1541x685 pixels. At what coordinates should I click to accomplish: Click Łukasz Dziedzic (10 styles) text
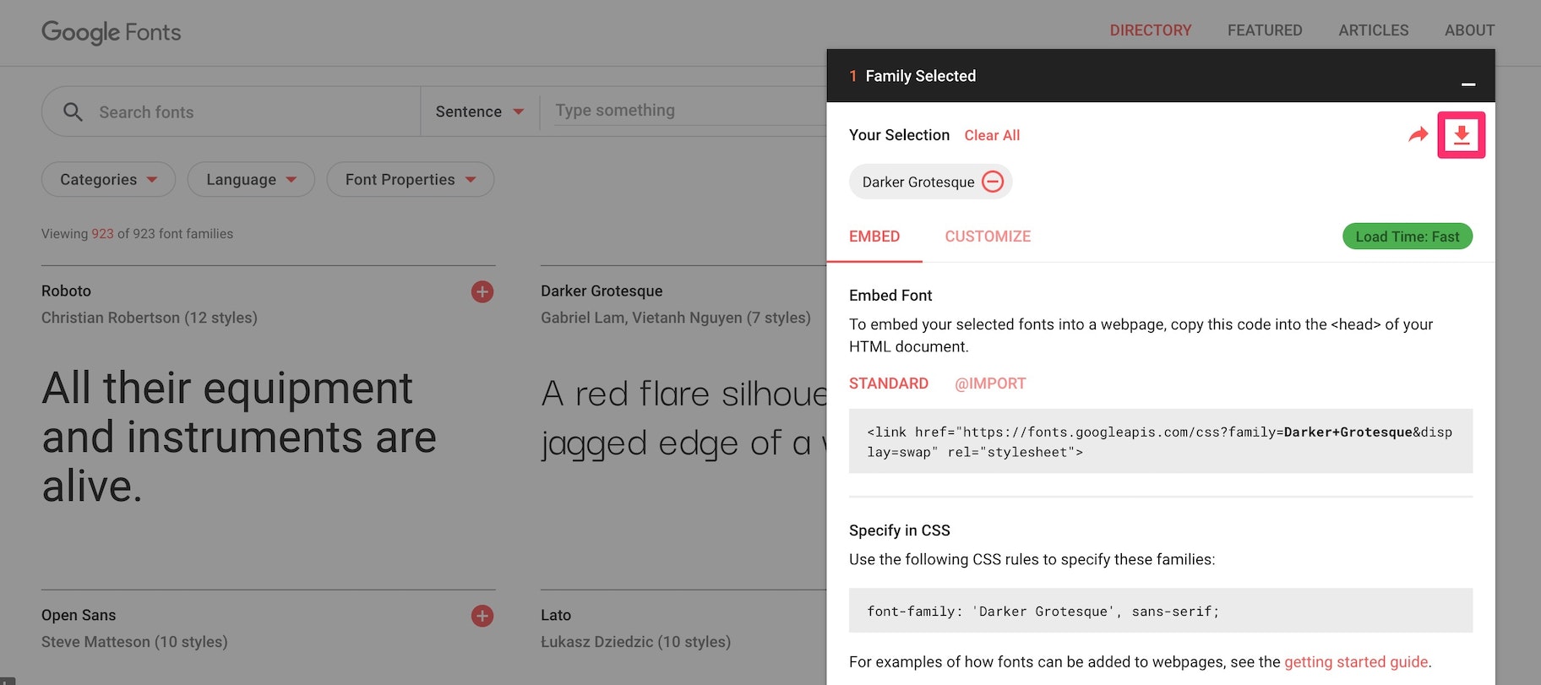pos(635,642)
